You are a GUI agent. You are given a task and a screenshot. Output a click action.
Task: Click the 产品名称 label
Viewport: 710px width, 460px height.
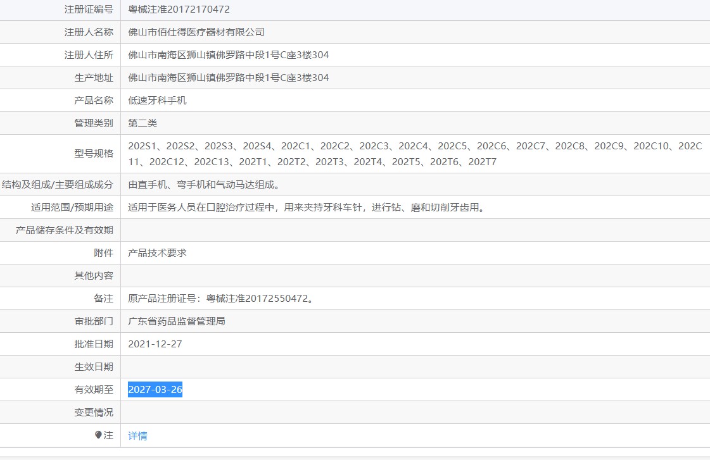point(94,101)
